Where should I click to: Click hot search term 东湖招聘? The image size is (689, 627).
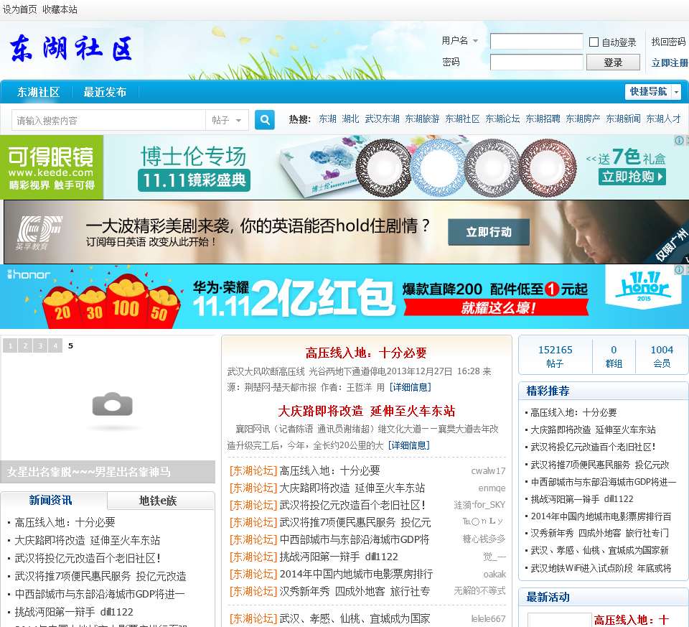[x=543, y=119]
